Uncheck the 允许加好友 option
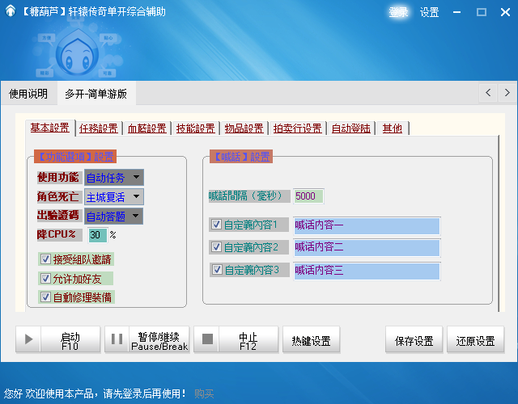Image resolution: width=518 pixels, height=404 pixels. tap(46, 278)
